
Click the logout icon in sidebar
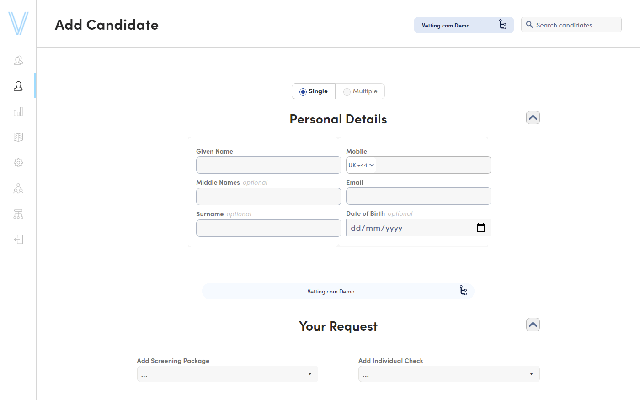[x=18, y=240]
